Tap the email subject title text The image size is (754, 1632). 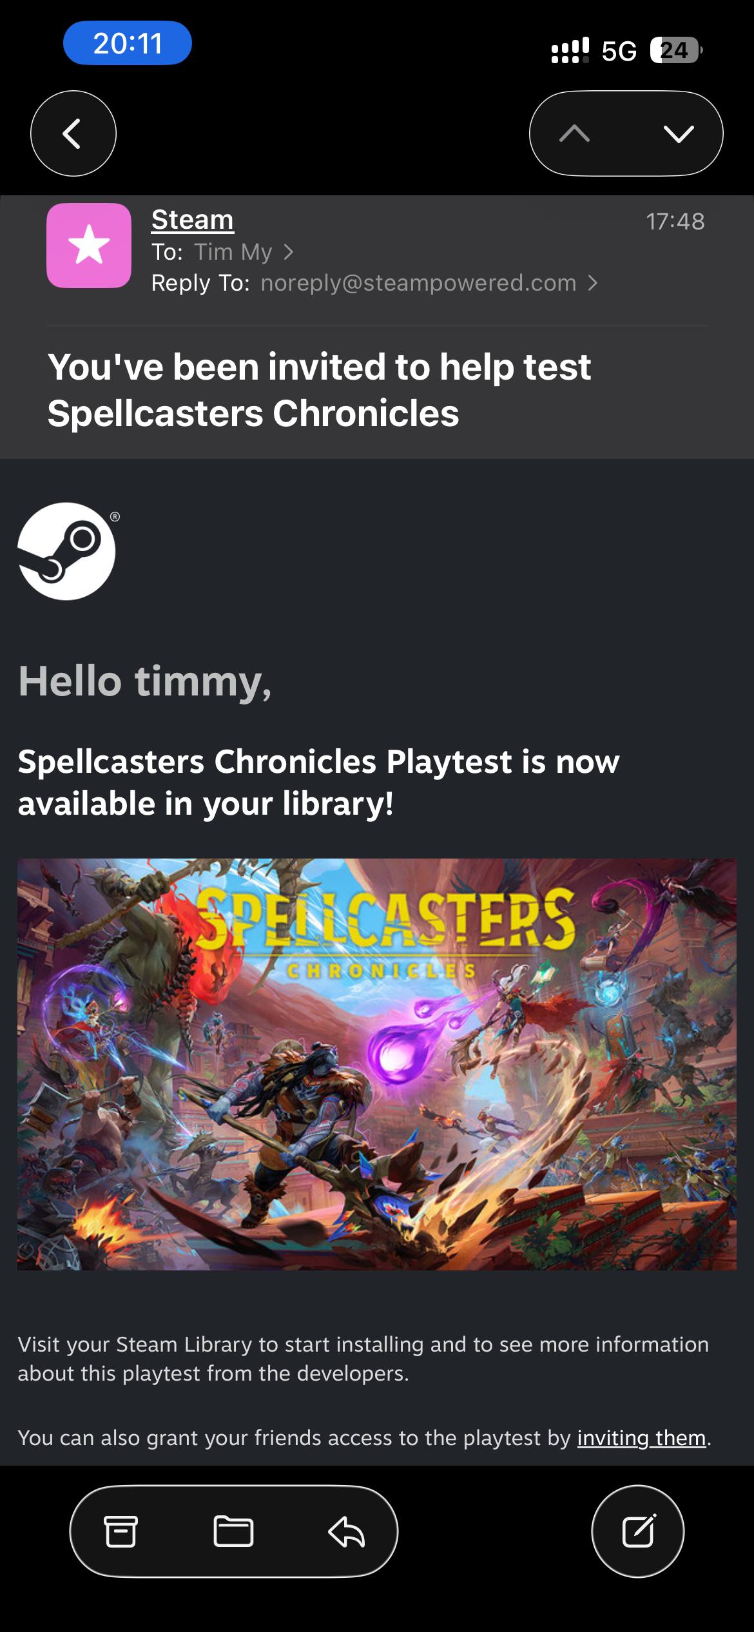tap(319, 390)
